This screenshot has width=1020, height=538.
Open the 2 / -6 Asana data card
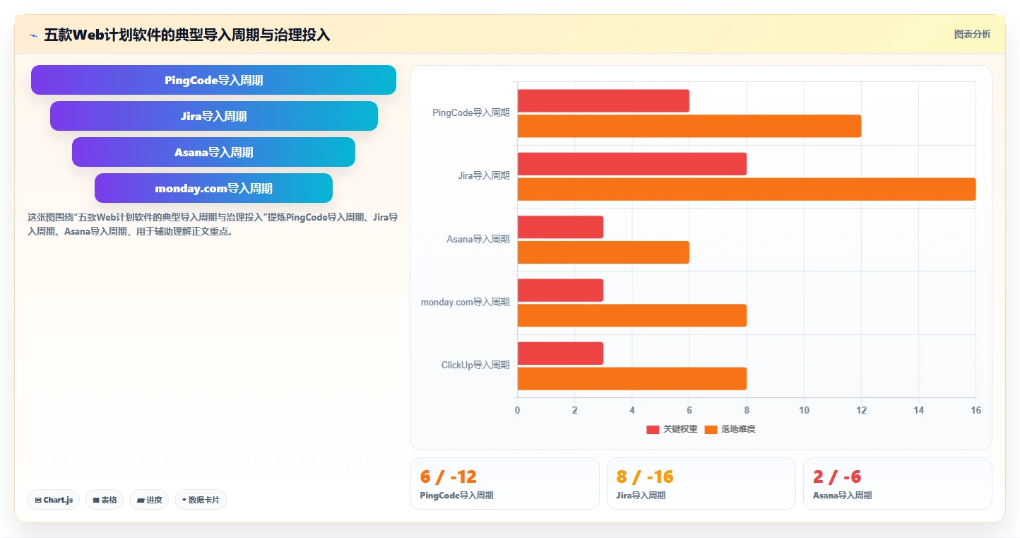click(897, 484)
